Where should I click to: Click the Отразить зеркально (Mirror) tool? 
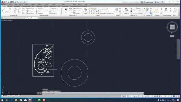pos(42,11)
